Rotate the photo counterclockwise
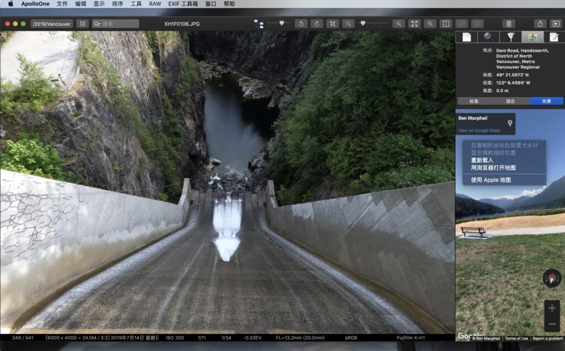This screenshot has height=351, width=565. click(301, 24)
